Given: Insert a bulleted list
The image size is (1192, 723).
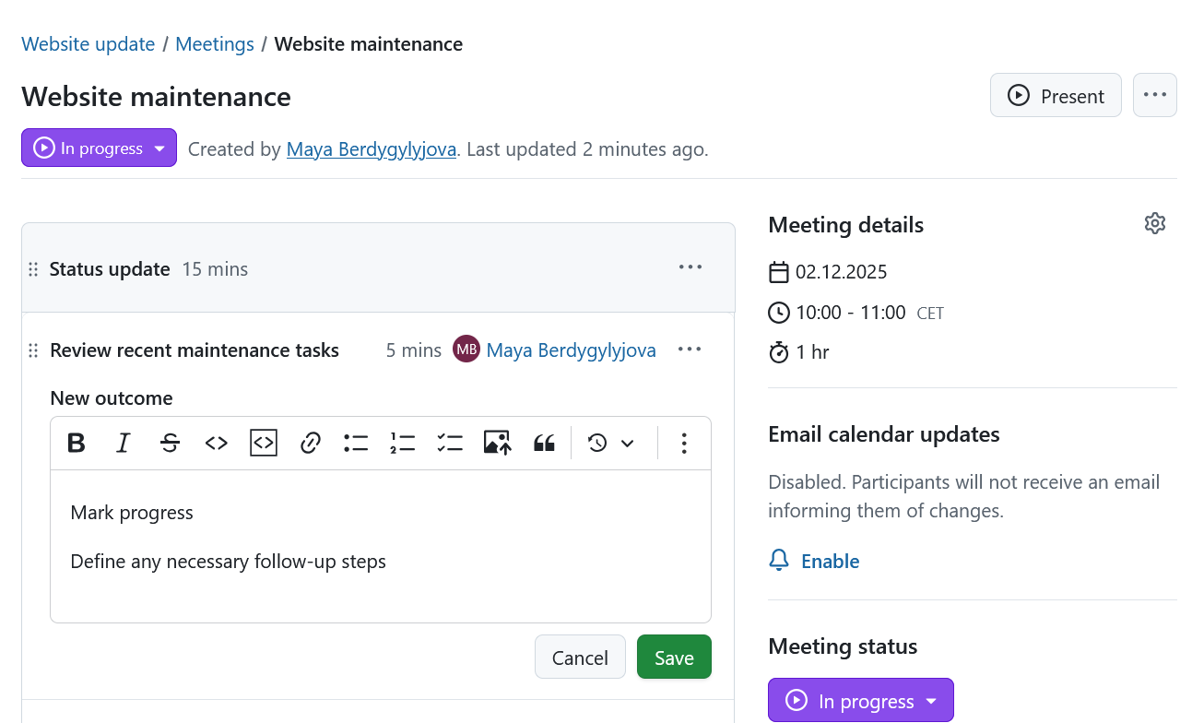Looking at the screenshot, I should 356,444.
